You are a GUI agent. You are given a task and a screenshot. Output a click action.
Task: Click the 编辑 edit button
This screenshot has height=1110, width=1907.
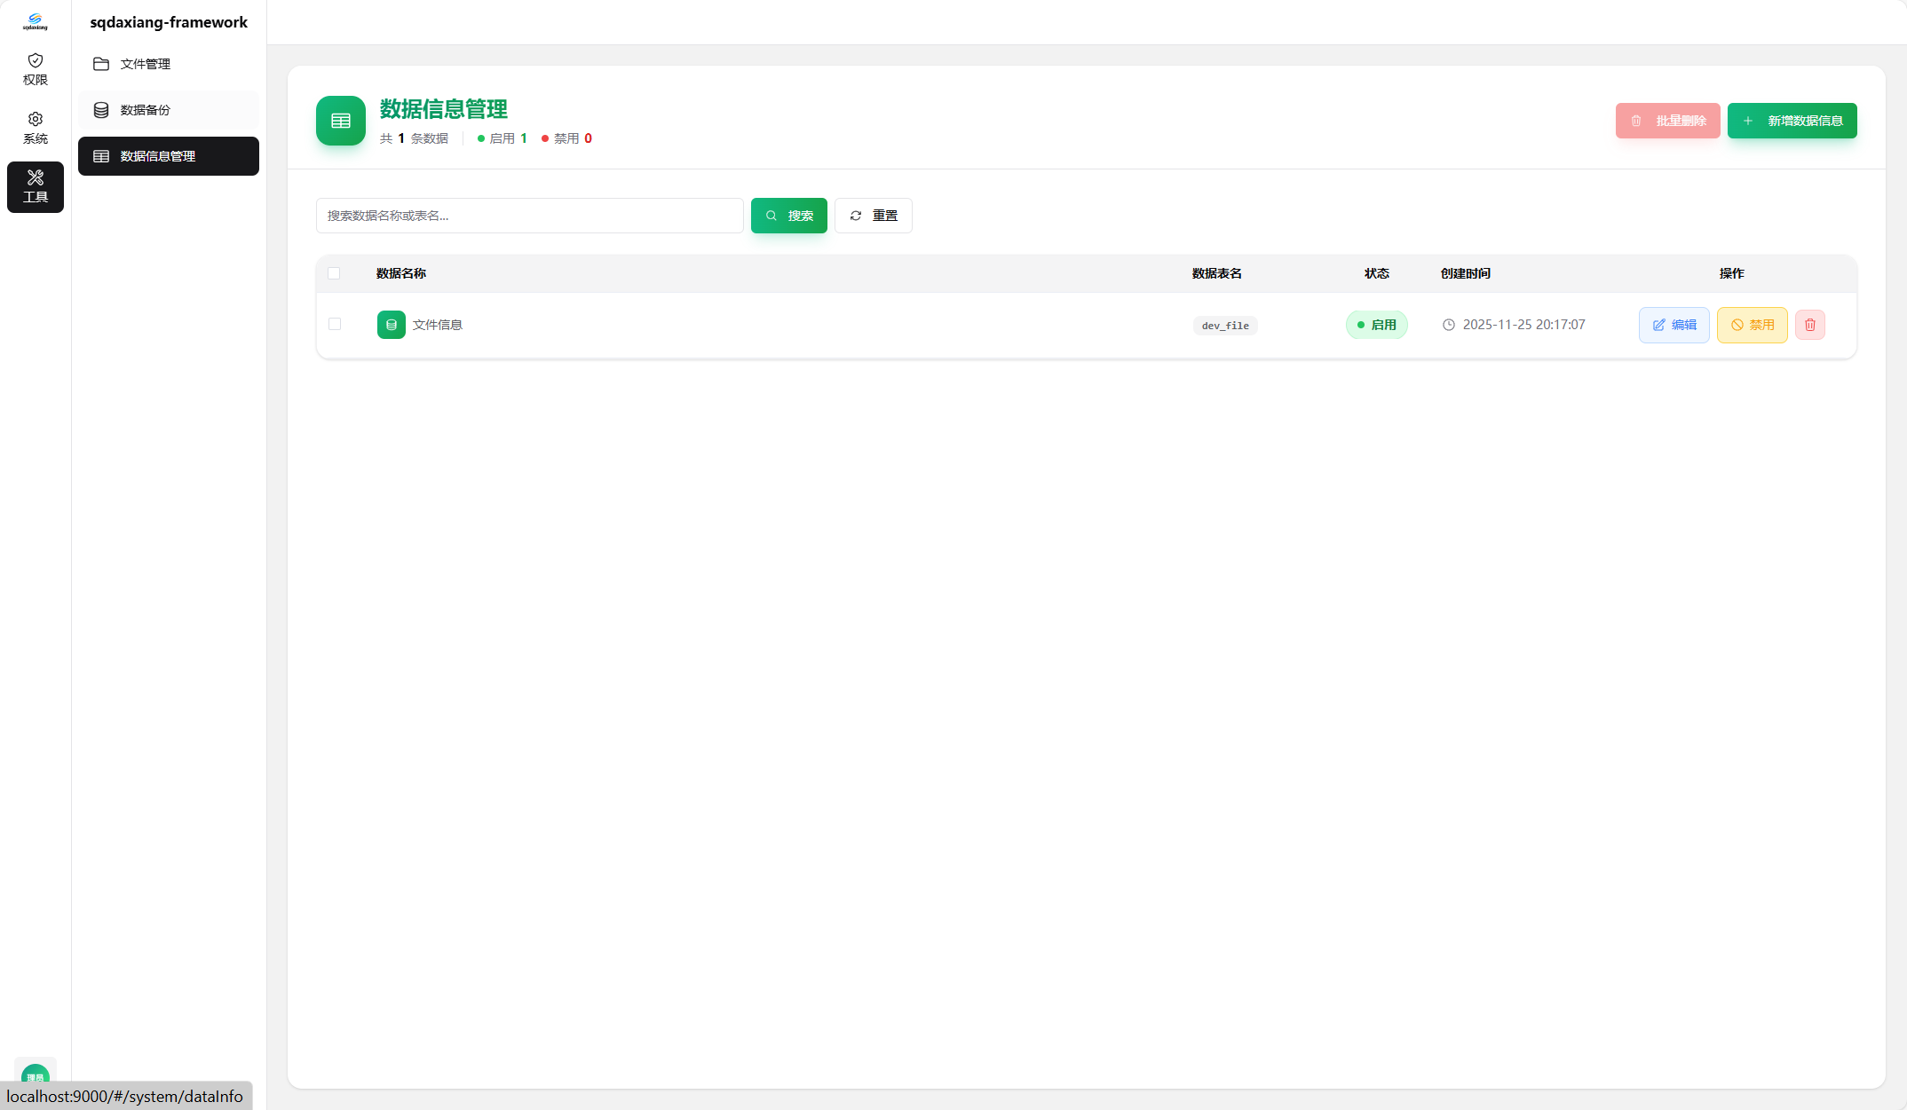pos(1674,325)
